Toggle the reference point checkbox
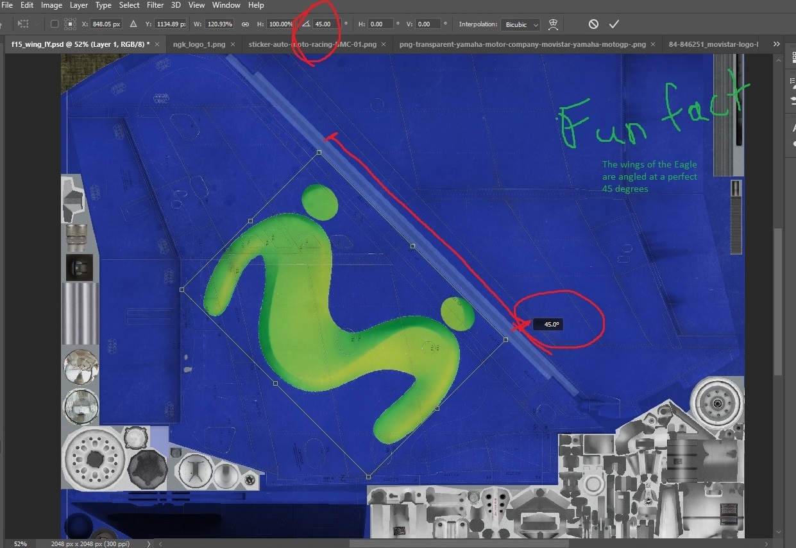The height and width of the screenshot is (548, 796). [x=55, y=24]
